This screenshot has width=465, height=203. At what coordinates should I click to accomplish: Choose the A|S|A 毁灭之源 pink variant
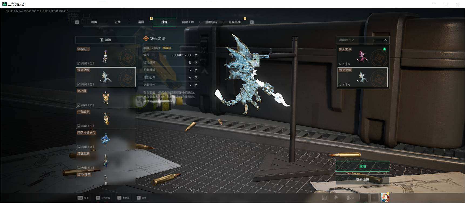click(x=362, y=56)
